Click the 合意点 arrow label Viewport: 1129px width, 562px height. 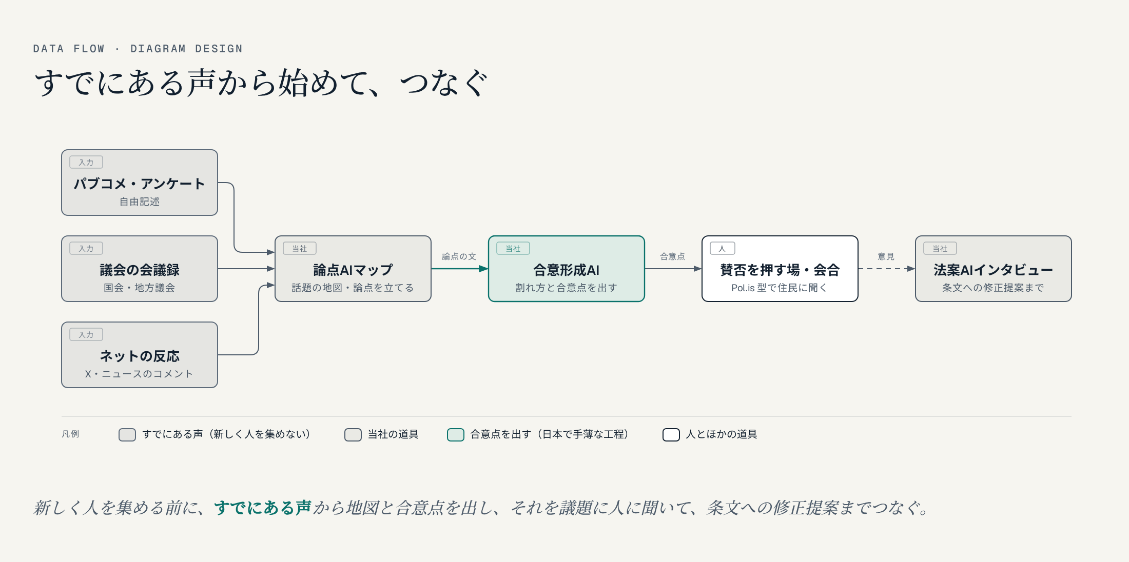point(673,256)
